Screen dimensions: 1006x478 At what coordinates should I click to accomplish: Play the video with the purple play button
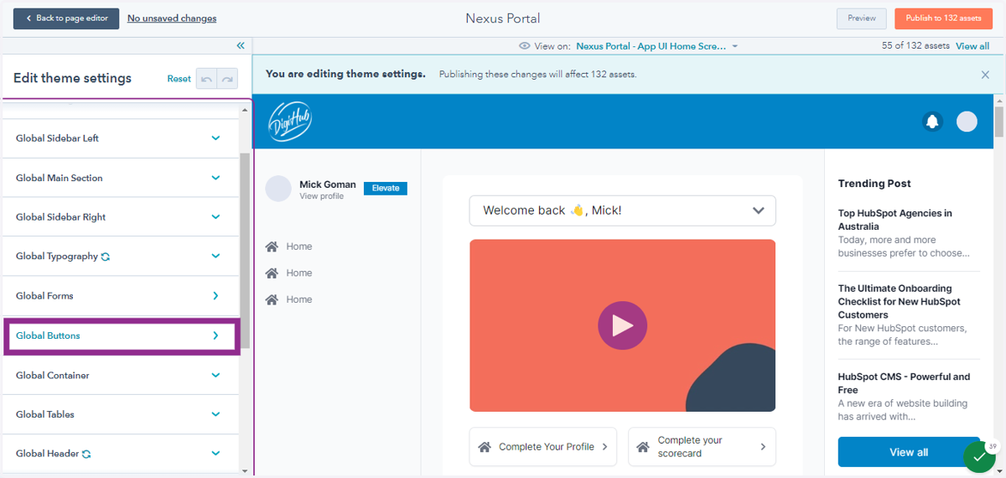tap(622, 325)
